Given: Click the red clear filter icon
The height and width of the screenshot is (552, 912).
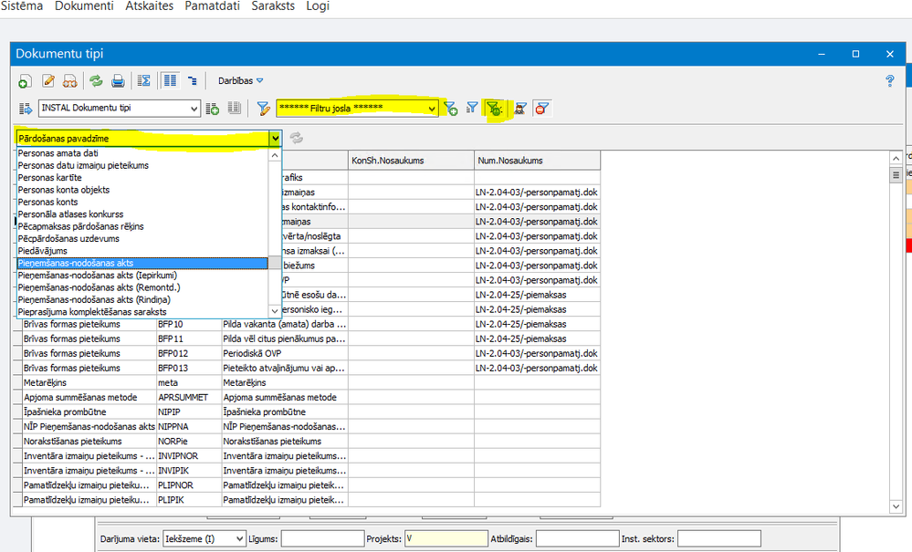Looking at the screenshot, I should (x=542, y=109).
